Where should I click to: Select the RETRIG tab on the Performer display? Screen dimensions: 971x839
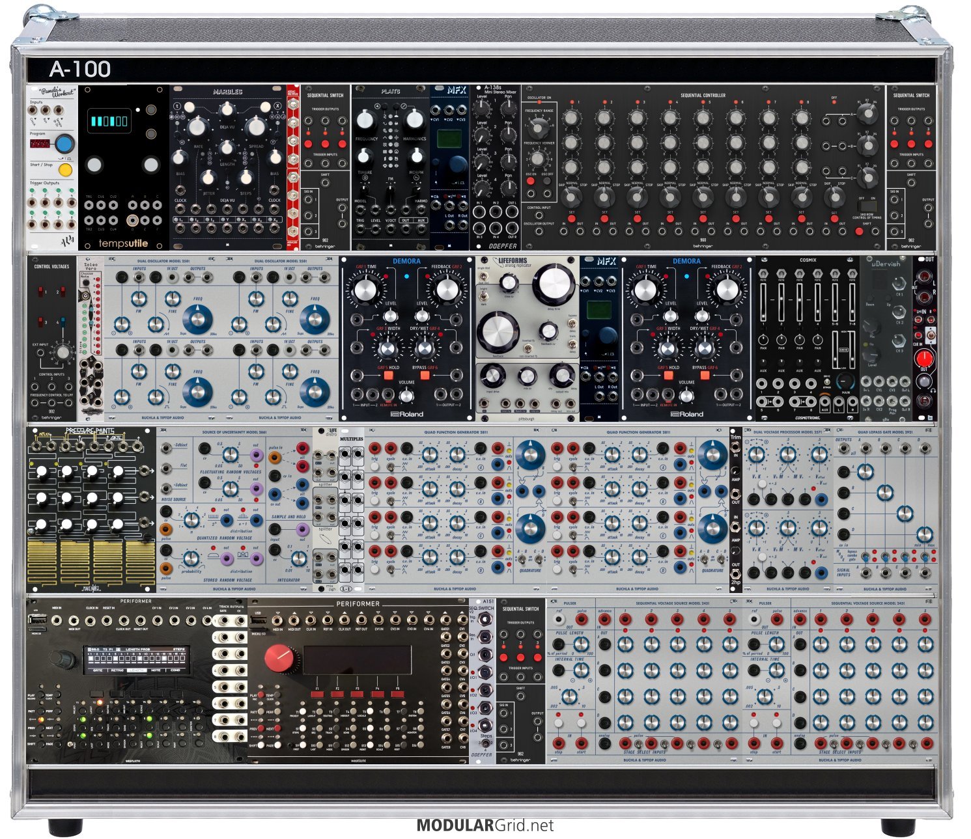117,670
